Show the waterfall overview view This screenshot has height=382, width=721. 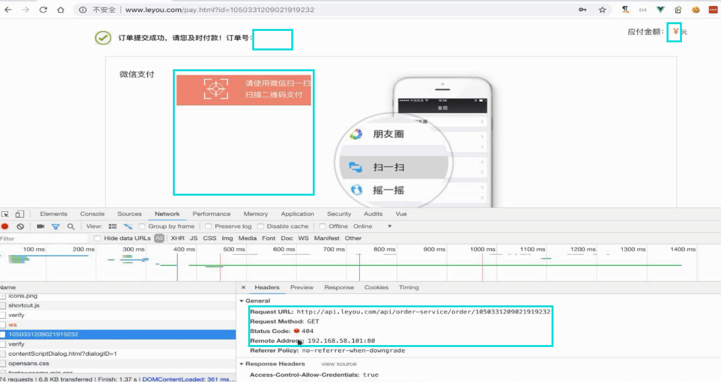(128, 226)
